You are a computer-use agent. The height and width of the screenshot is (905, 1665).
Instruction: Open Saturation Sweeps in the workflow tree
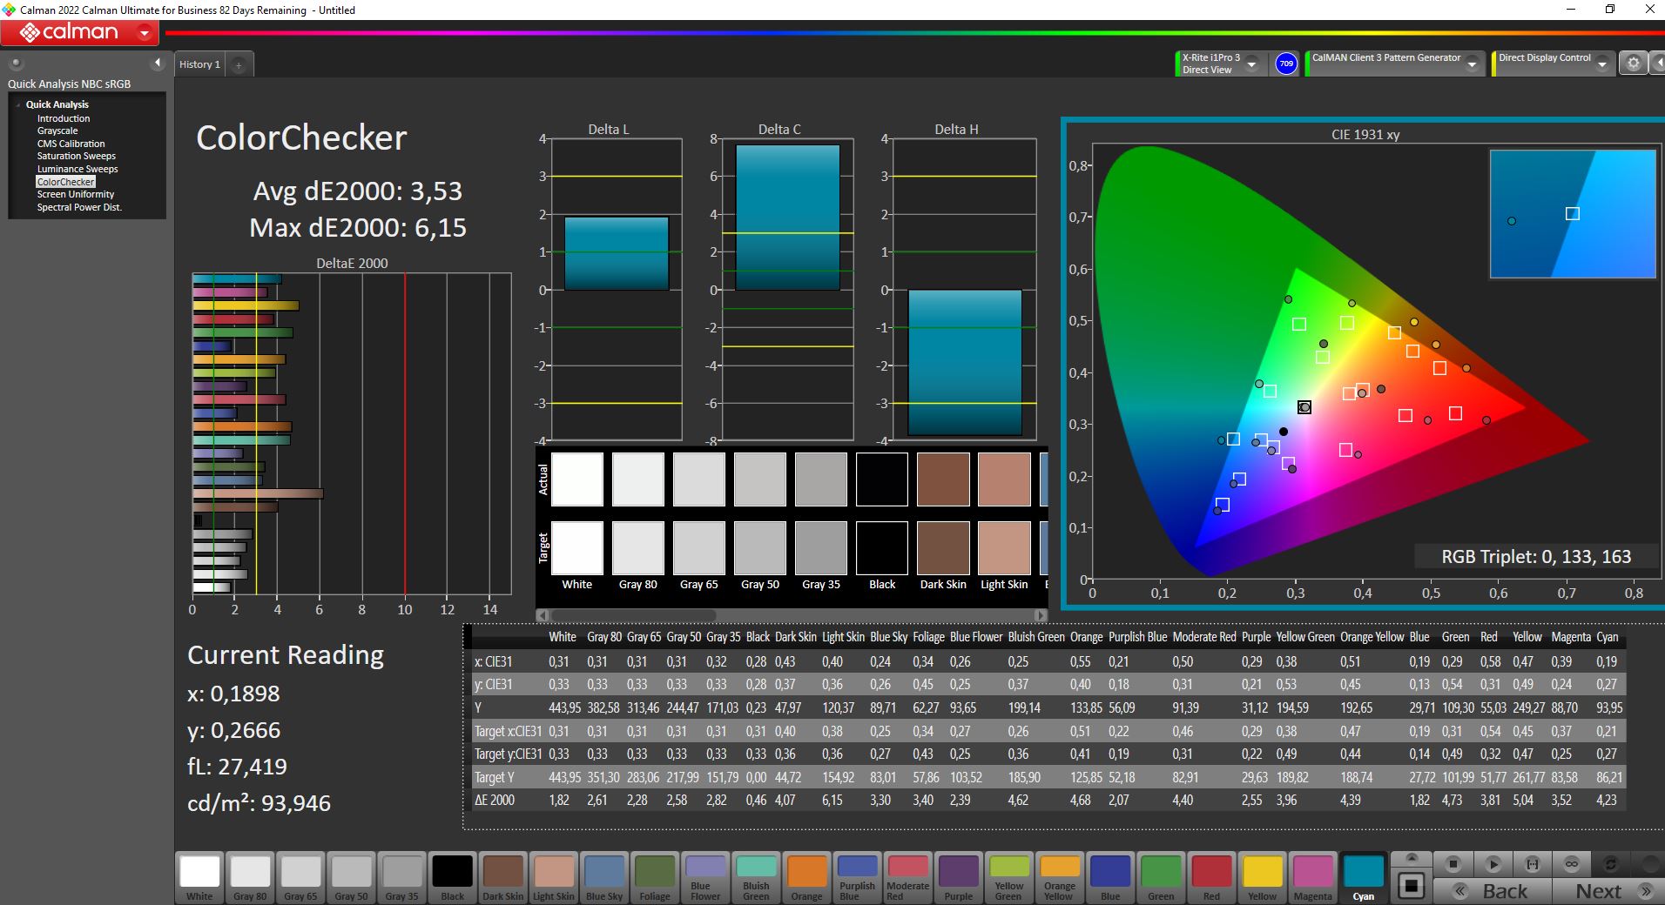pos(76,156)
